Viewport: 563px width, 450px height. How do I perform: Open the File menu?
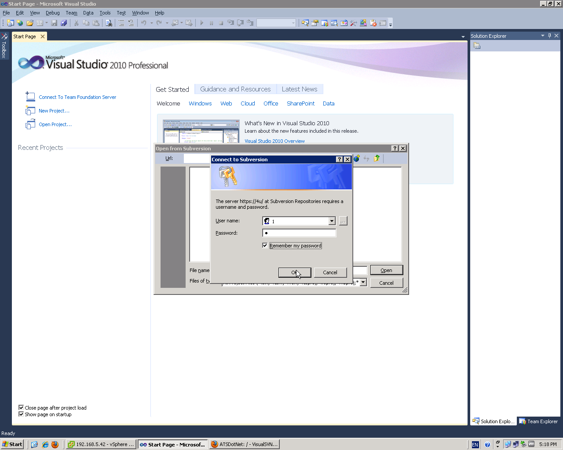pyautogui.click(x=6, y=13)
